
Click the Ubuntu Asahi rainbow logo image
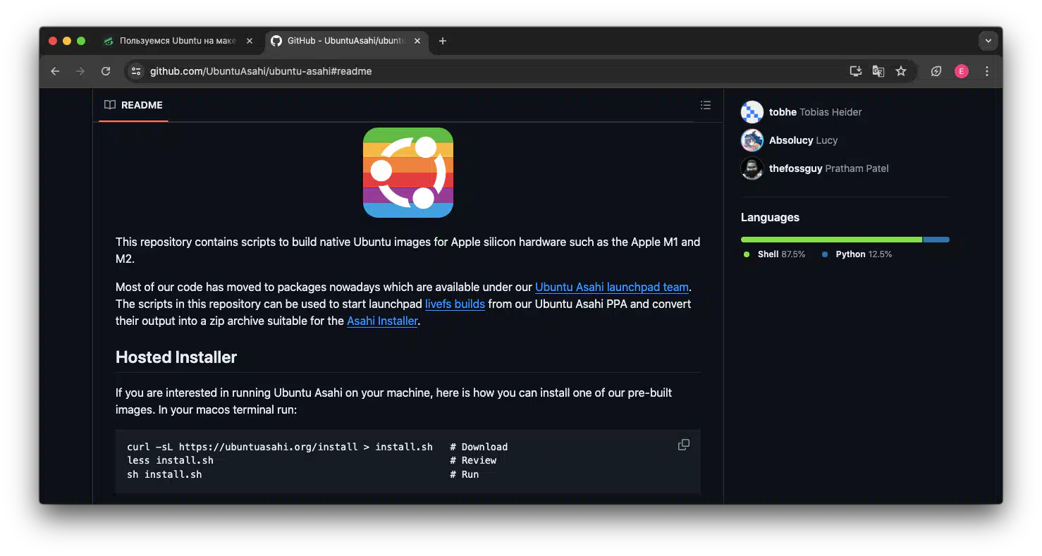coord(408,173)
